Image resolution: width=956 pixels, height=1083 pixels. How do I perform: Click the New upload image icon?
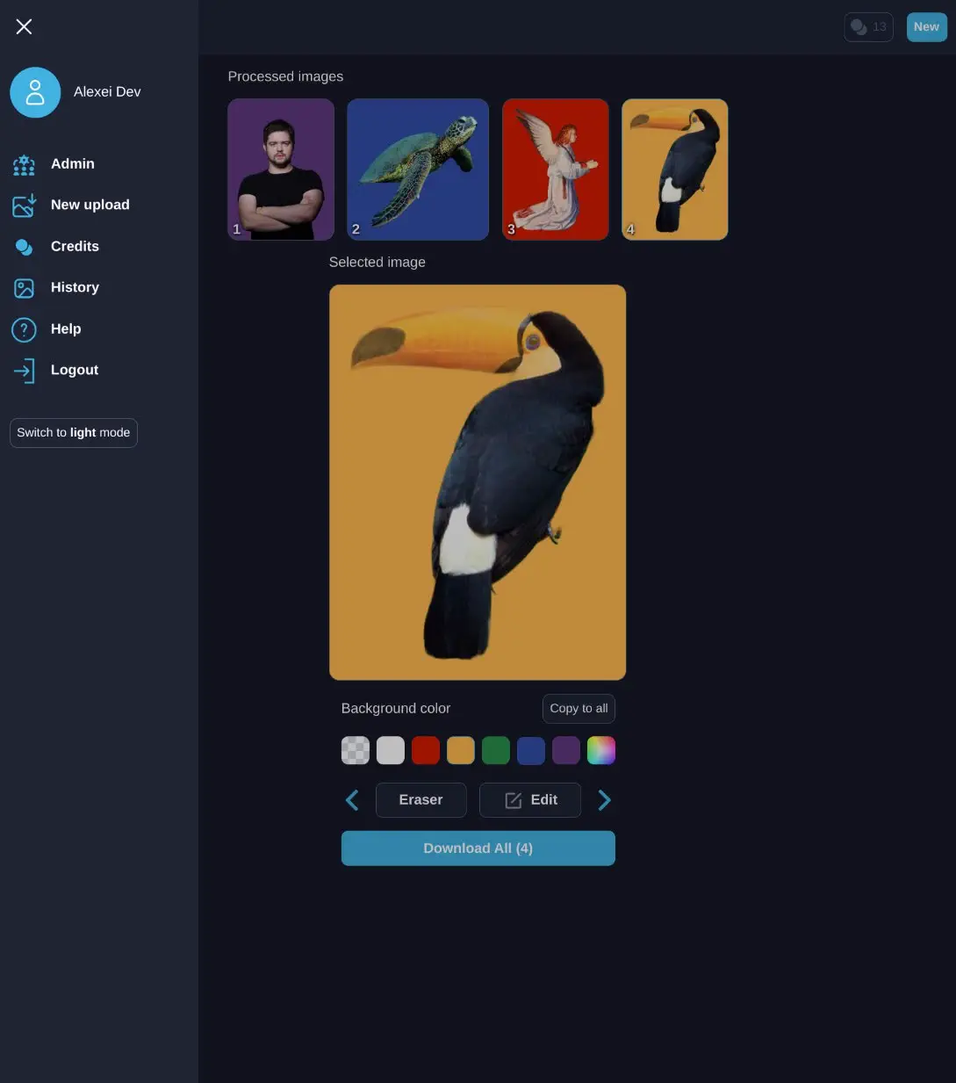coord(24,206)
